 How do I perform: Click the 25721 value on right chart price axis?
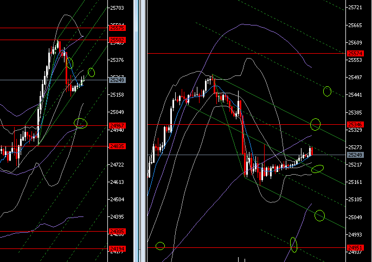click(355, 8)
